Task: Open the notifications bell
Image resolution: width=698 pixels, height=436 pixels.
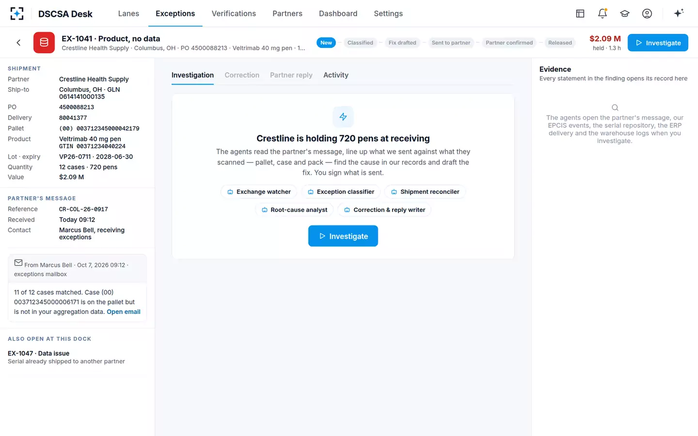Action: (603, 14)
